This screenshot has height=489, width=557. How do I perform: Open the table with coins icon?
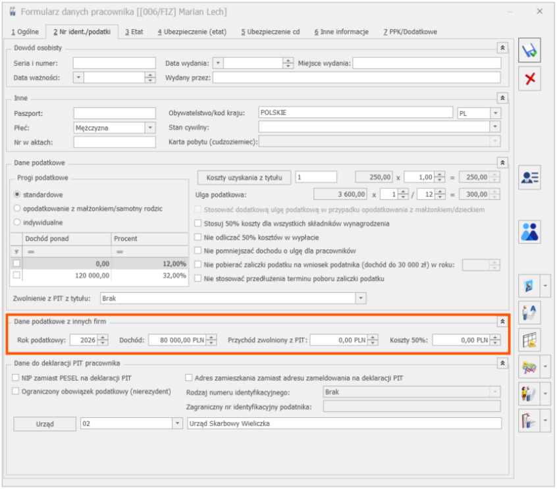pos(529,340)
